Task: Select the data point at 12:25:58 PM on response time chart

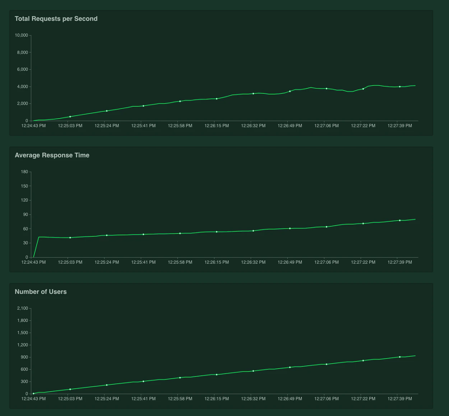Action: (180, 233)
